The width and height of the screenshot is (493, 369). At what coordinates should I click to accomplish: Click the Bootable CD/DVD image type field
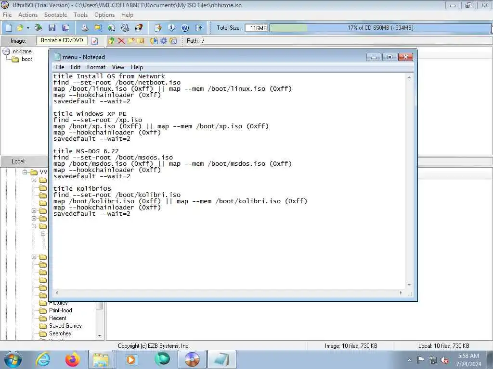coord(62,40)
